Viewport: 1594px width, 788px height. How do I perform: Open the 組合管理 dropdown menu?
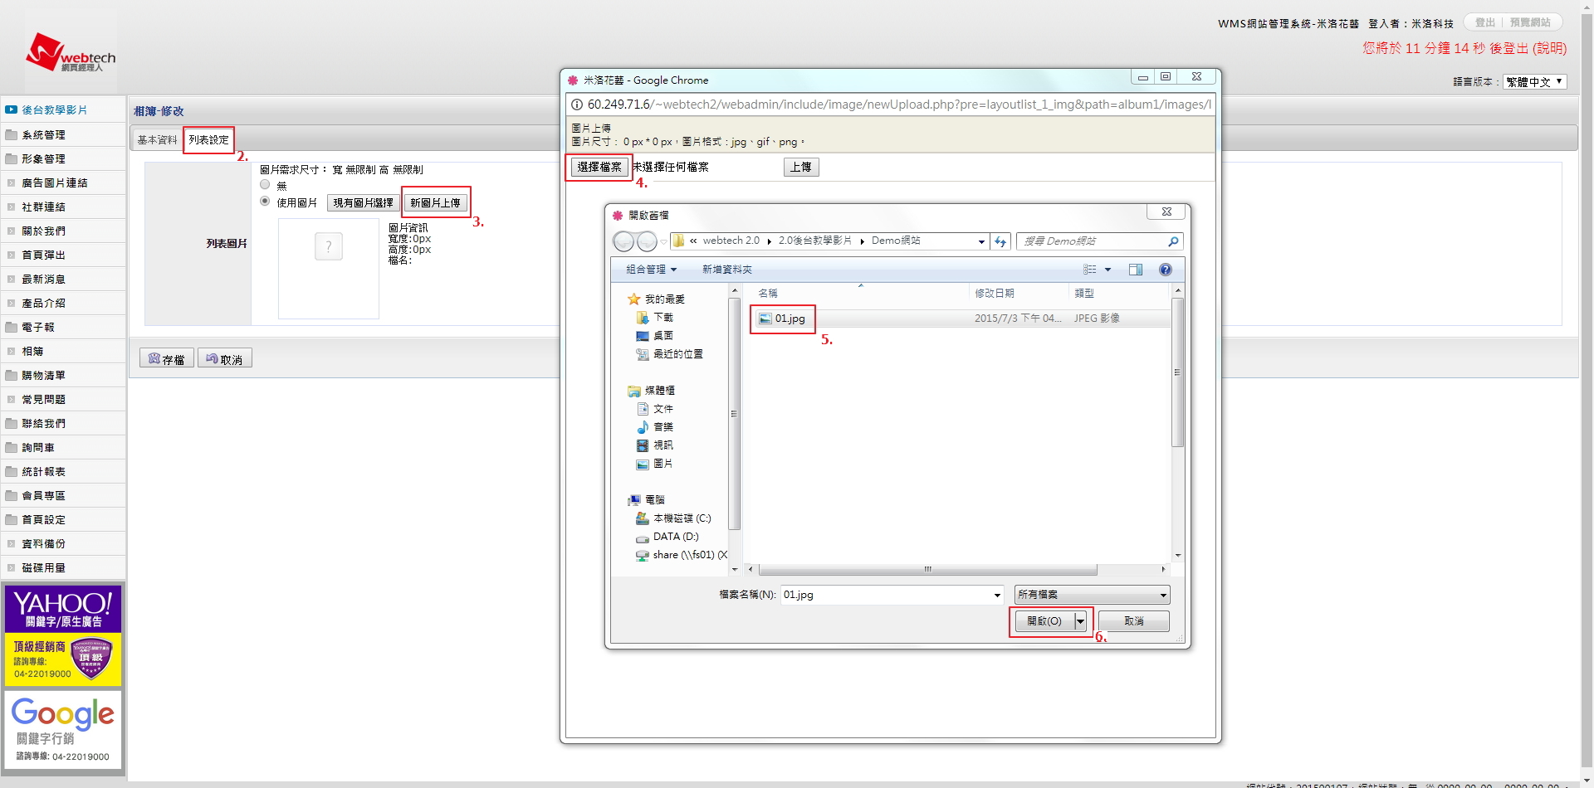pyautogui.click(x=651, y=270)
